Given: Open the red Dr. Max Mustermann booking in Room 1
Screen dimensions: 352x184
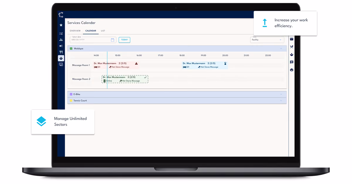Looking at the screenshot, I should point(116,65).
